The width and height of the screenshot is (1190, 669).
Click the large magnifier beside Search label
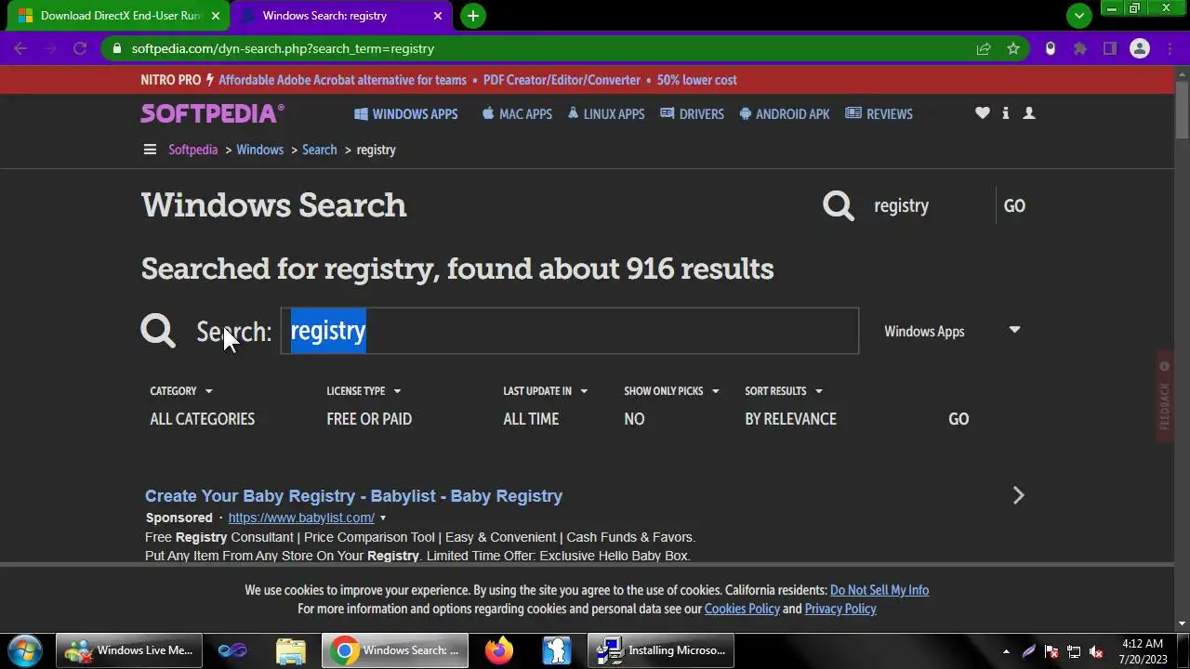coord(158,331)
